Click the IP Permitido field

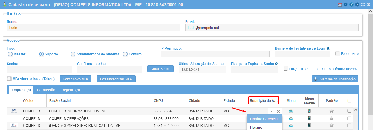pos(215,54)
